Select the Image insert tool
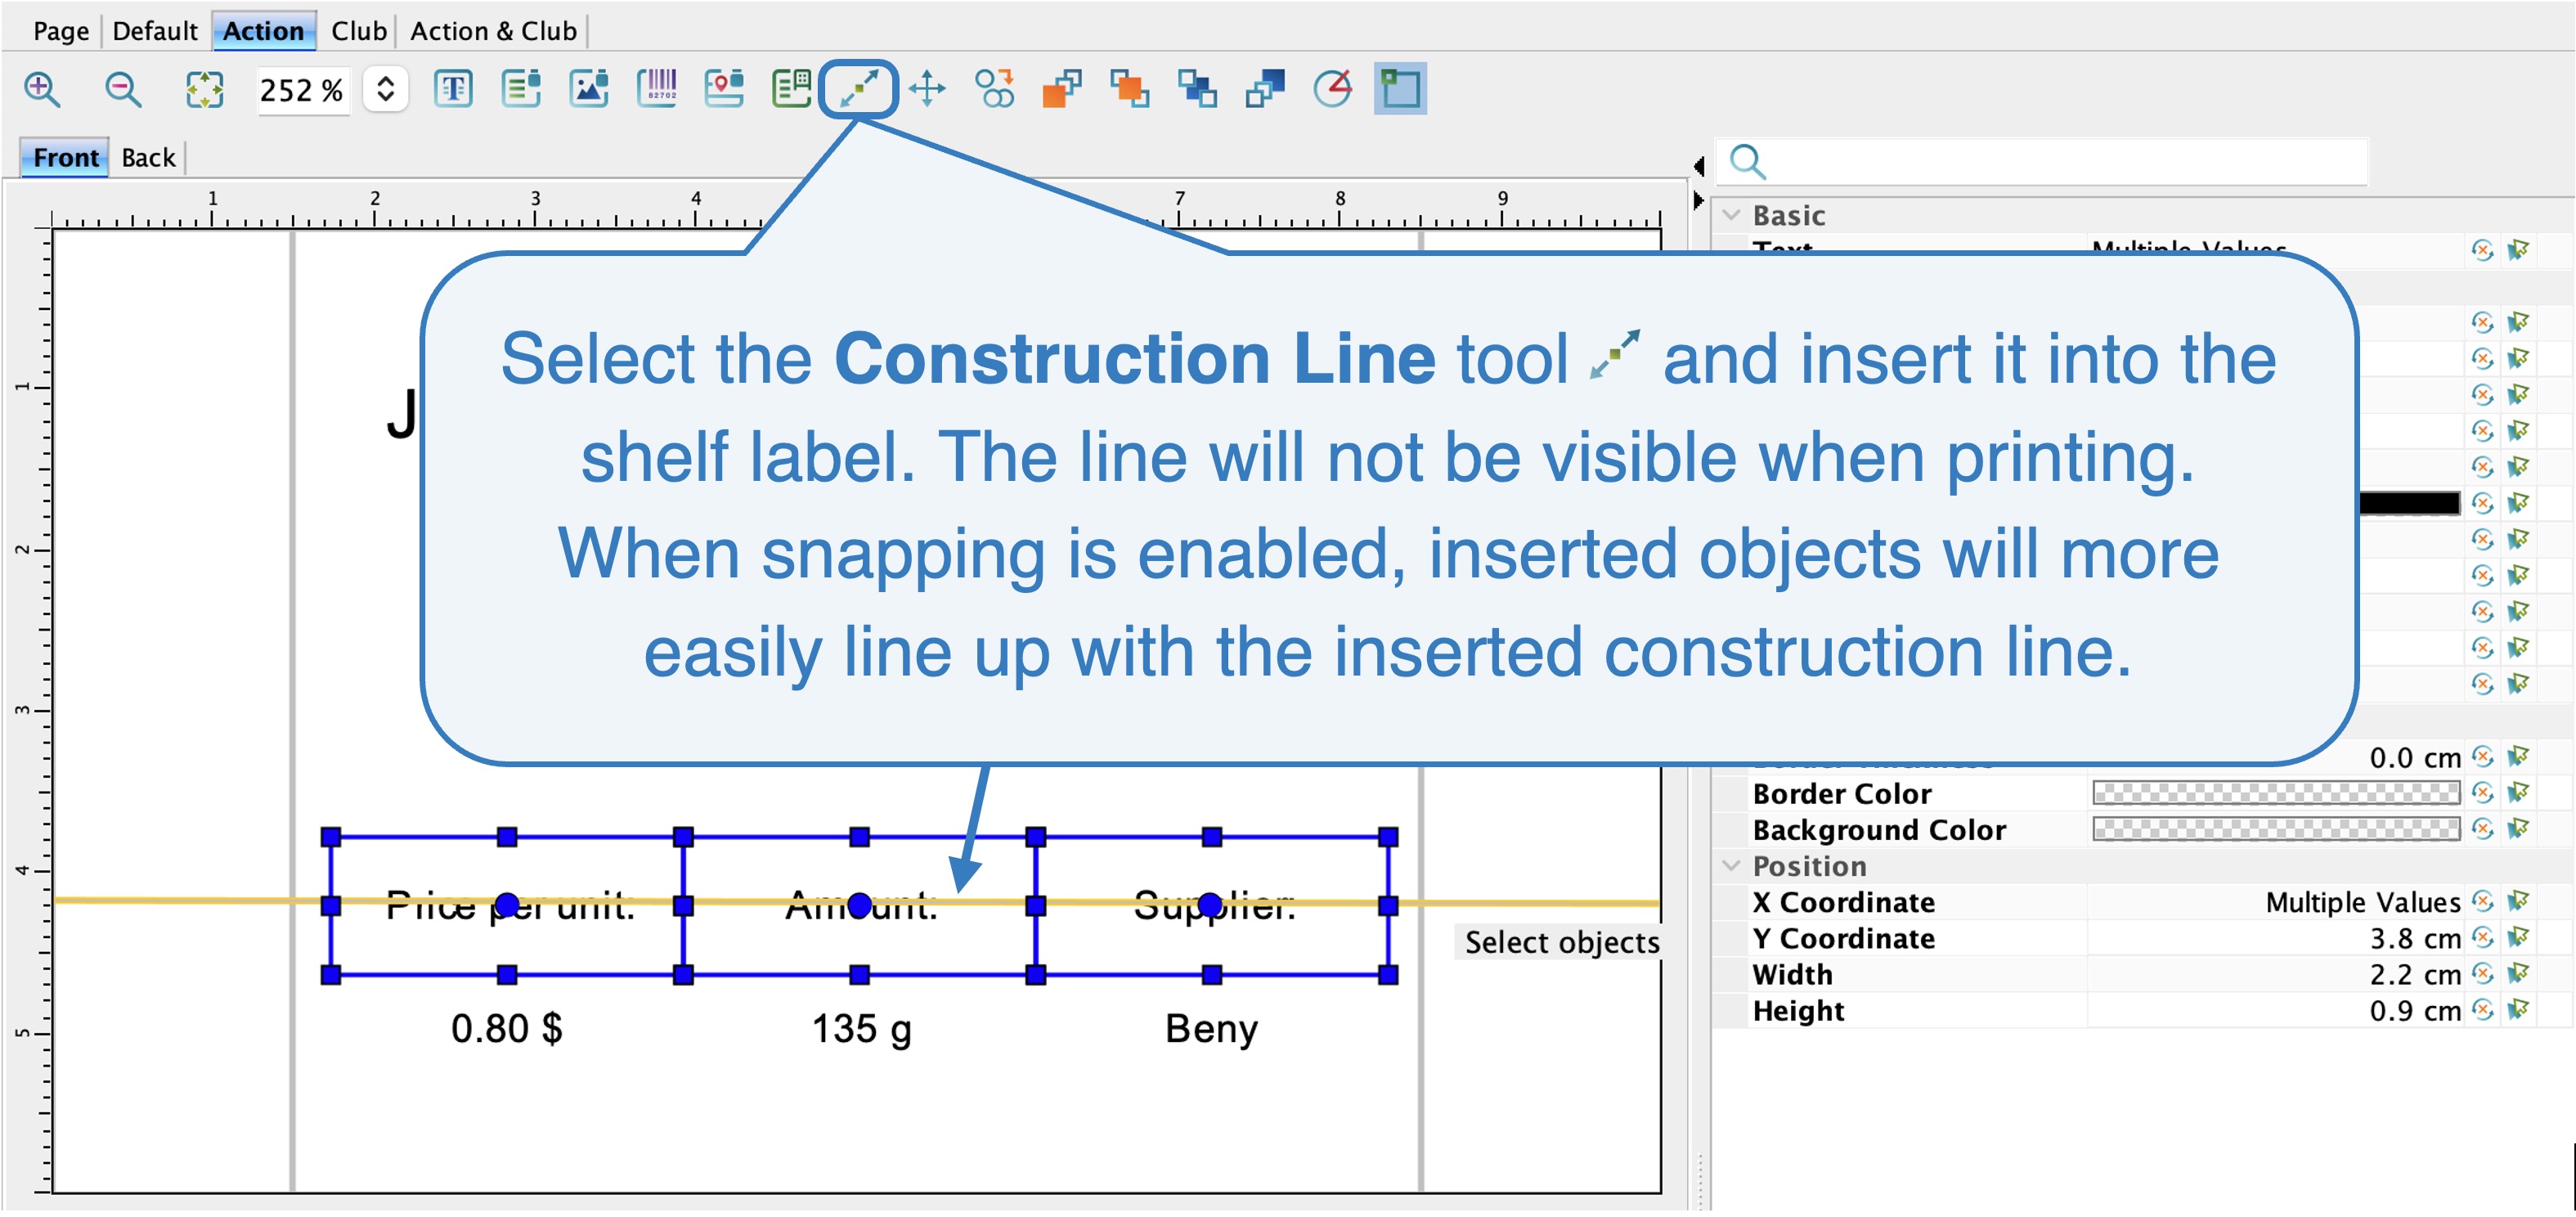 [x=589, y=90]
